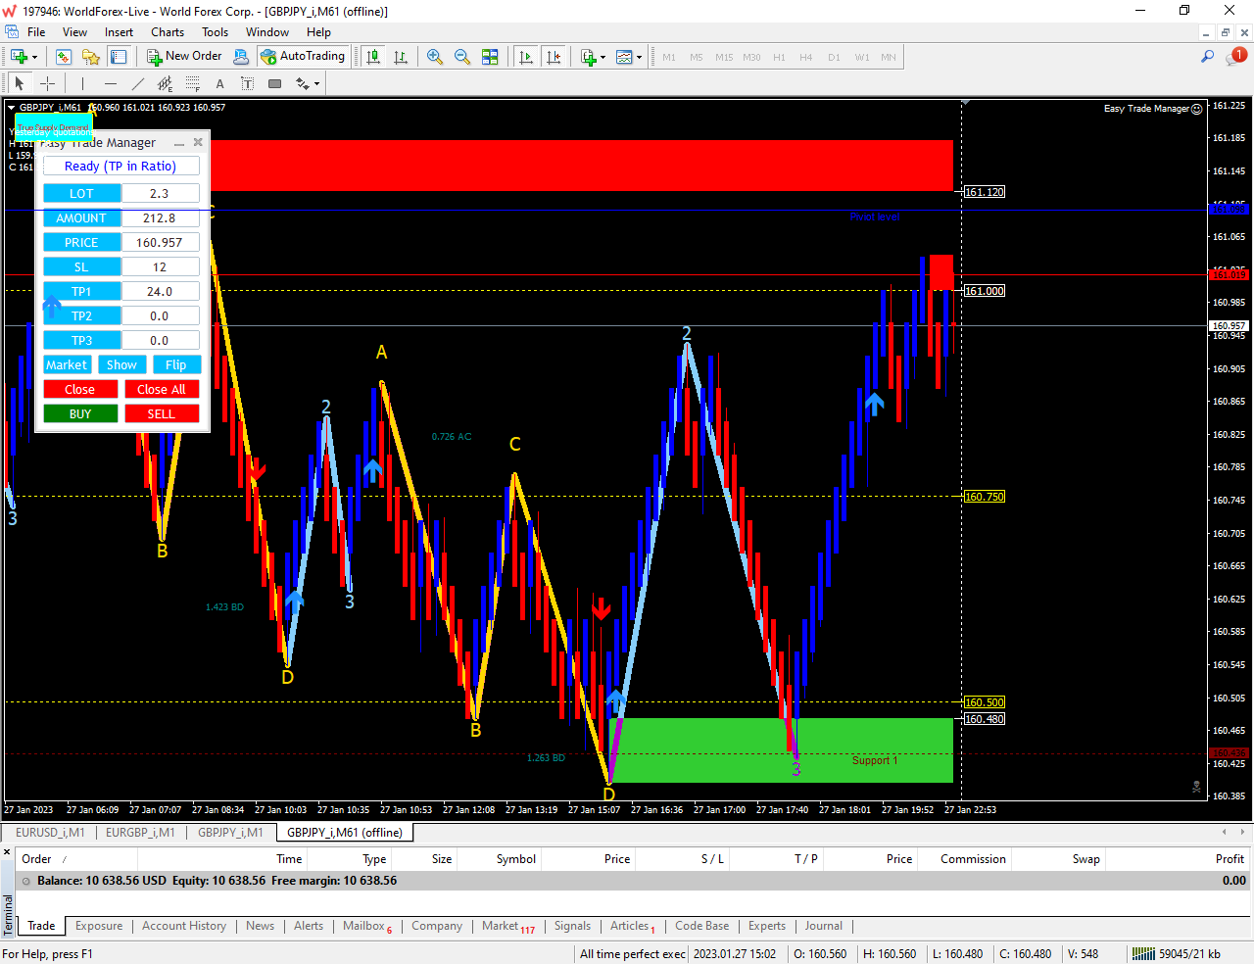Select the M15 timeframe

coord(724,57)
